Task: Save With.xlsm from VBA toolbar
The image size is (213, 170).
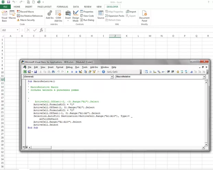Action: click(35, 72)
